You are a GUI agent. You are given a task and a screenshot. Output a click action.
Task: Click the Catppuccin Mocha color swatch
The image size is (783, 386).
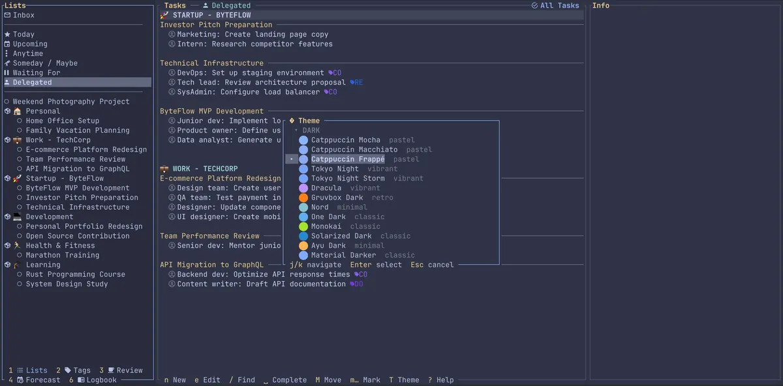tap(303, 140)
